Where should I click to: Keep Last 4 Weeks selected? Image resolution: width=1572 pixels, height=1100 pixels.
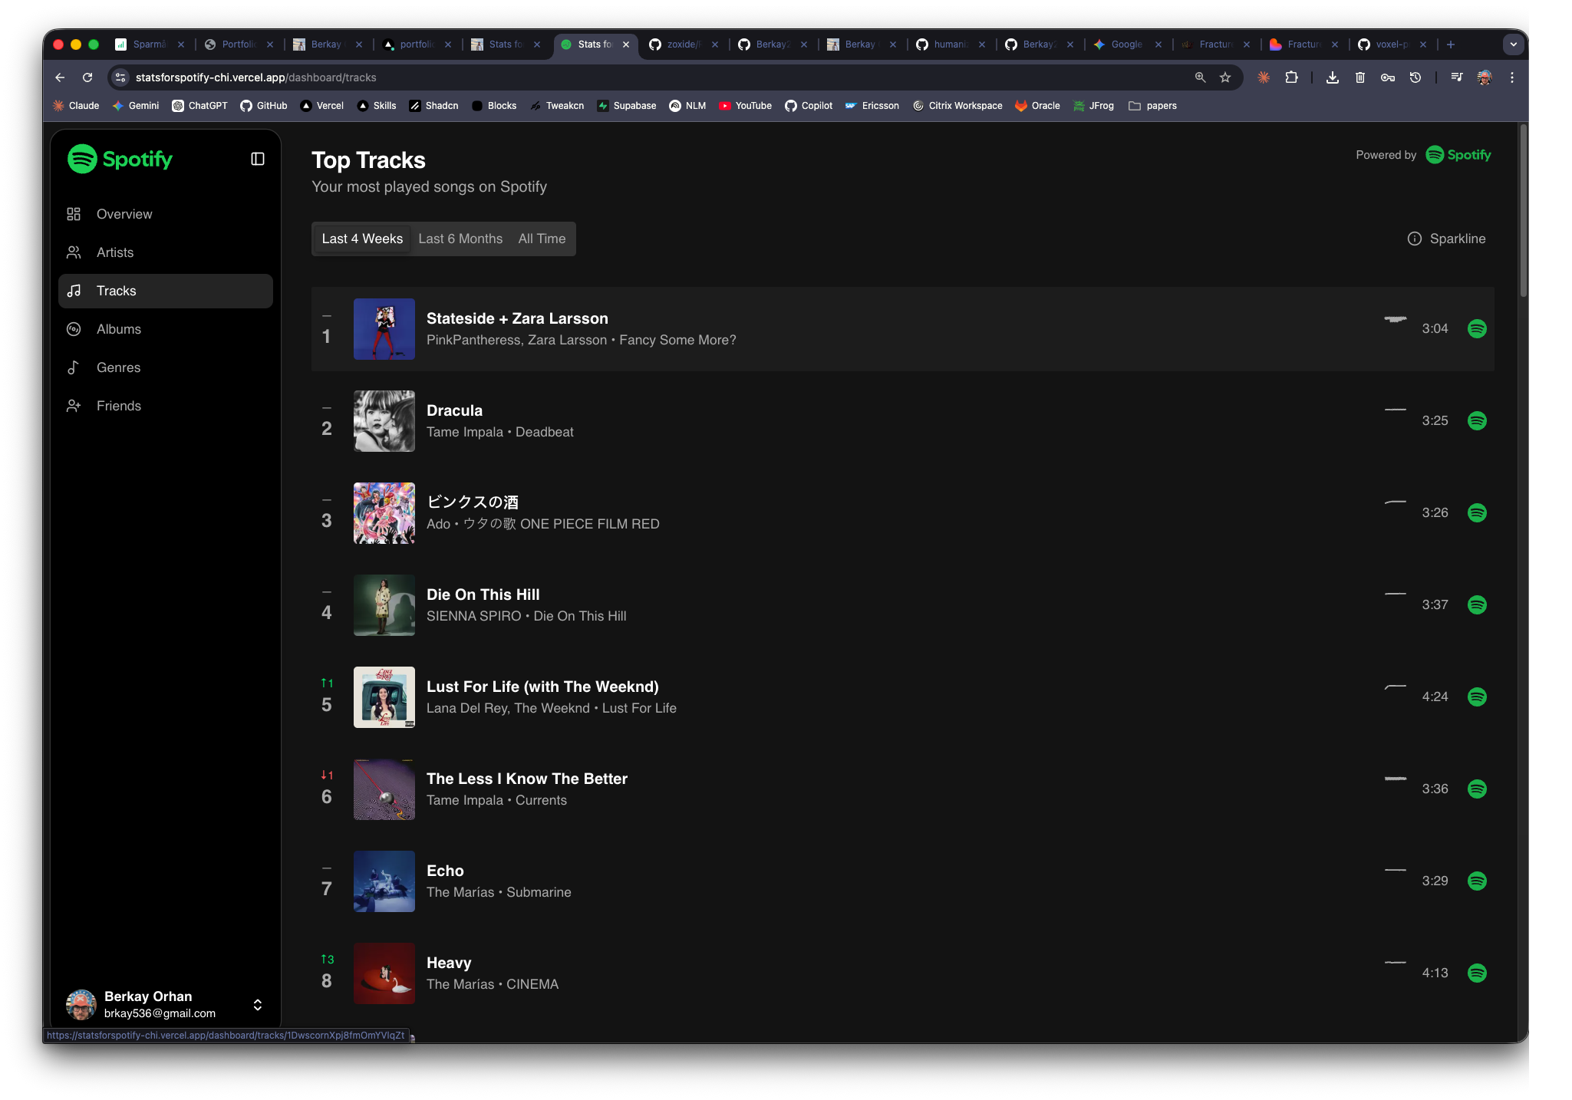[361, 239]
